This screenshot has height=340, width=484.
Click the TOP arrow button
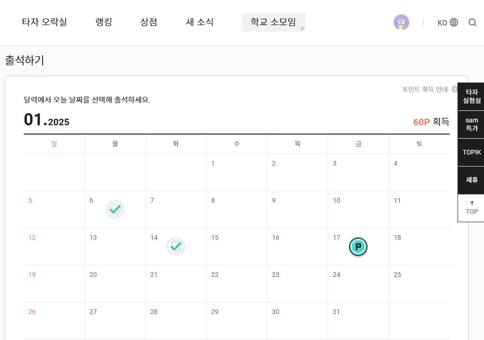471,208
